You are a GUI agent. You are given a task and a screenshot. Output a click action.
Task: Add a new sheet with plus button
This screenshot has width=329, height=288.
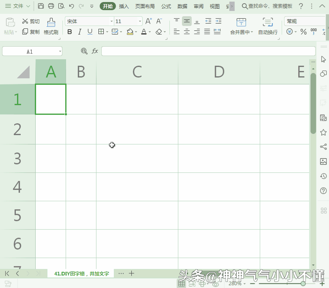click(x=132, y=273)
